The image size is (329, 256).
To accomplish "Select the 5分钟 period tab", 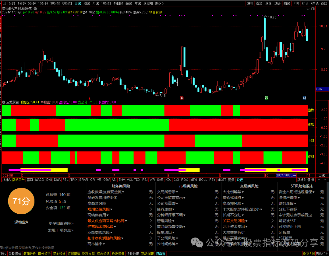I will coord(32,3).
